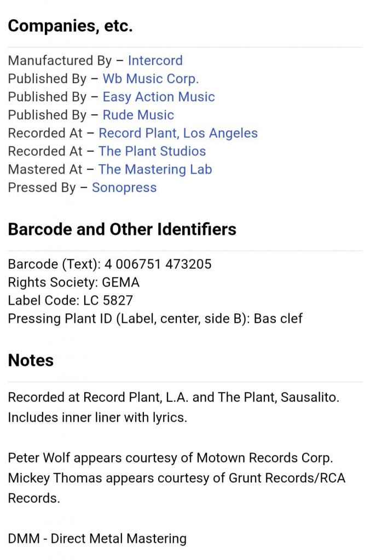Image resolution: width=370 pixels, height=560 pixels.
Task: Visit The Plant Studios link
Action: click(x=152, y=151)
